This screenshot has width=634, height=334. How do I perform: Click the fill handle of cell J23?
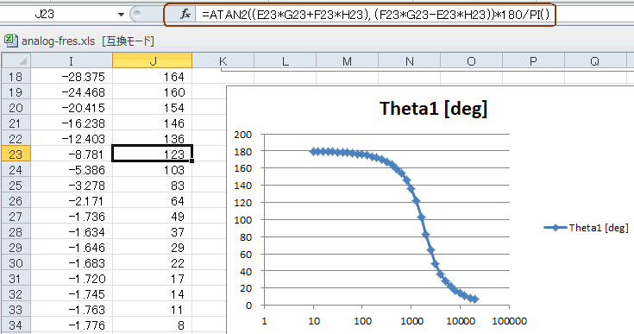coord(191,161)
